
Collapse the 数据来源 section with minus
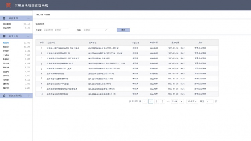point(28,18)
